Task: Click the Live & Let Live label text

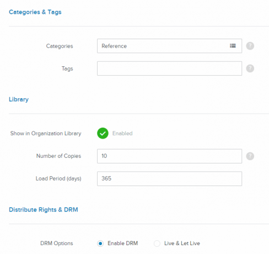Action: [182, 244]
